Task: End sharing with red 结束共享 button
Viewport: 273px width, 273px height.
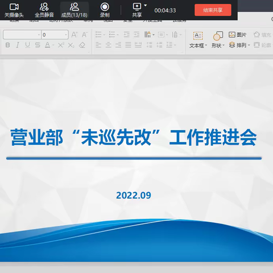Action: pyautogui.click(x=213, y=10)
